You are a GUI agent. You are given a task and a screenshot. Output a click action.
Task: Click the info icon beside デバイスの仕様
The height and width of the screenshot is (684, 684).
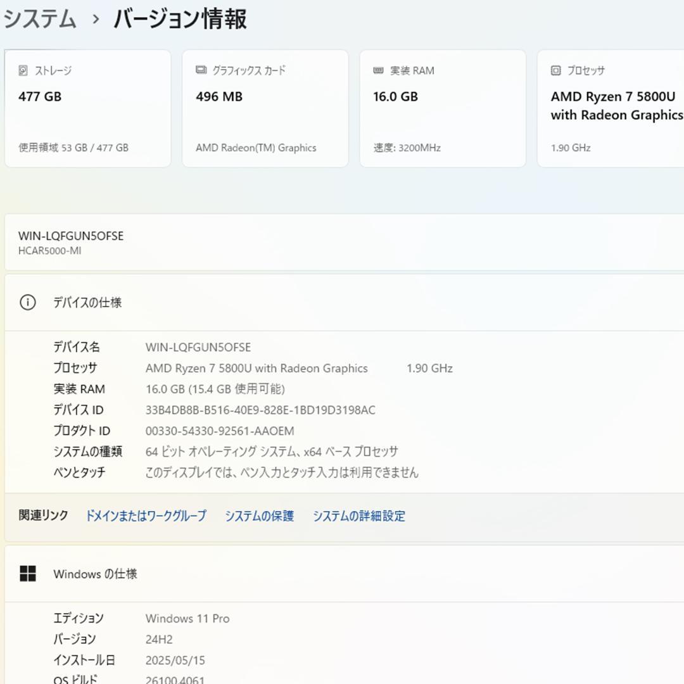tap(28, 303)
